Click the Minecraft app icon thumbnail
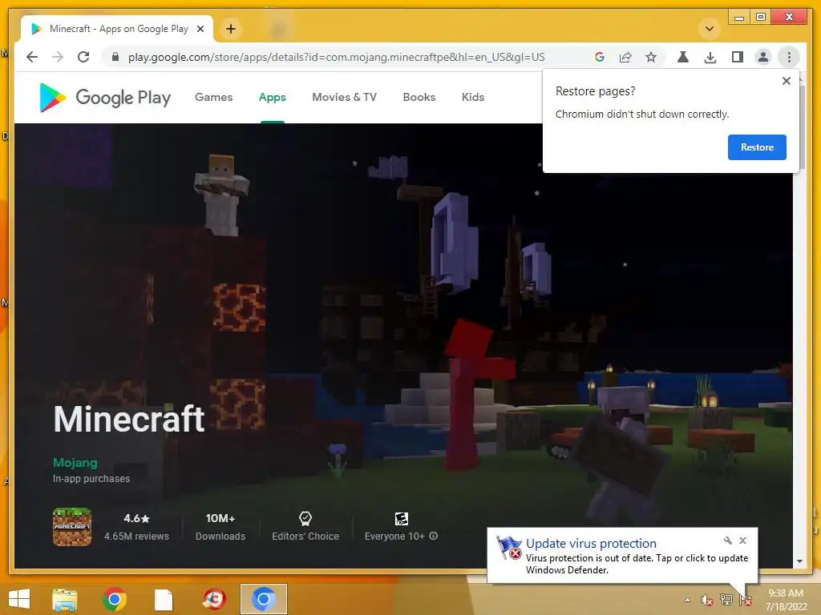This screenshot has height=615, width=821. point(72,527)
